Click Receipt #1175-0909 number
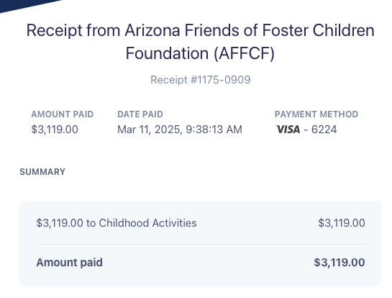This screenshot has height=298, width=392. [201, 80]
